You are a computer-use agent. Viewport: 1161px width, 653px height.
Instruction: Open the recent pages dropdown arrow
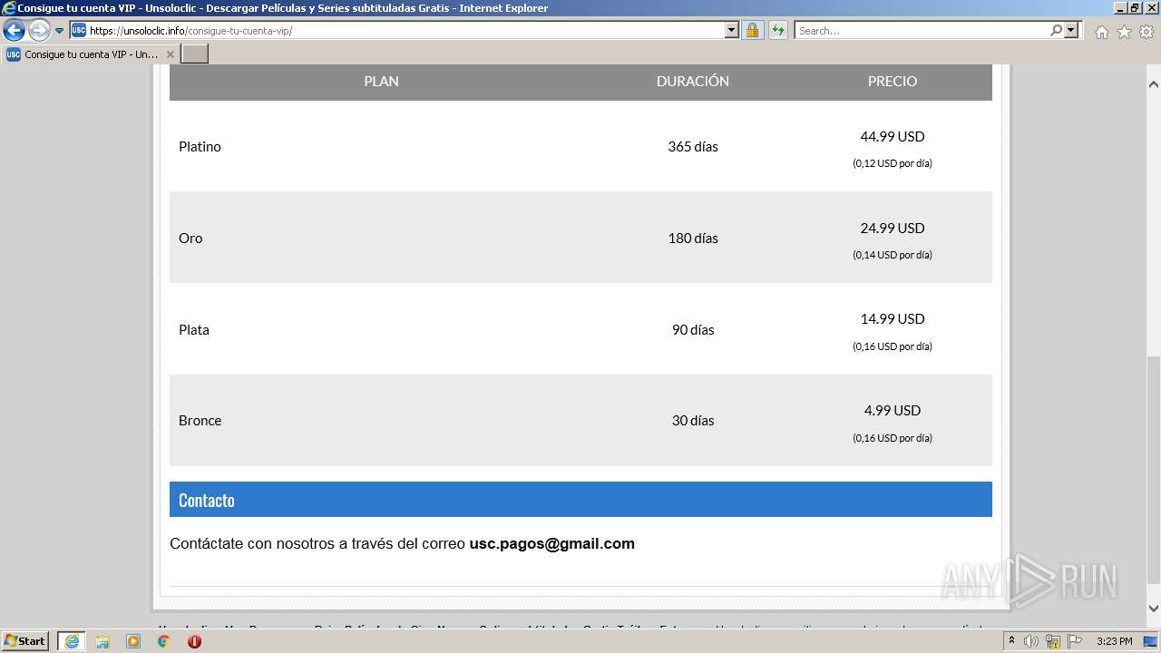pyautogui.click(x=60, y=31)
